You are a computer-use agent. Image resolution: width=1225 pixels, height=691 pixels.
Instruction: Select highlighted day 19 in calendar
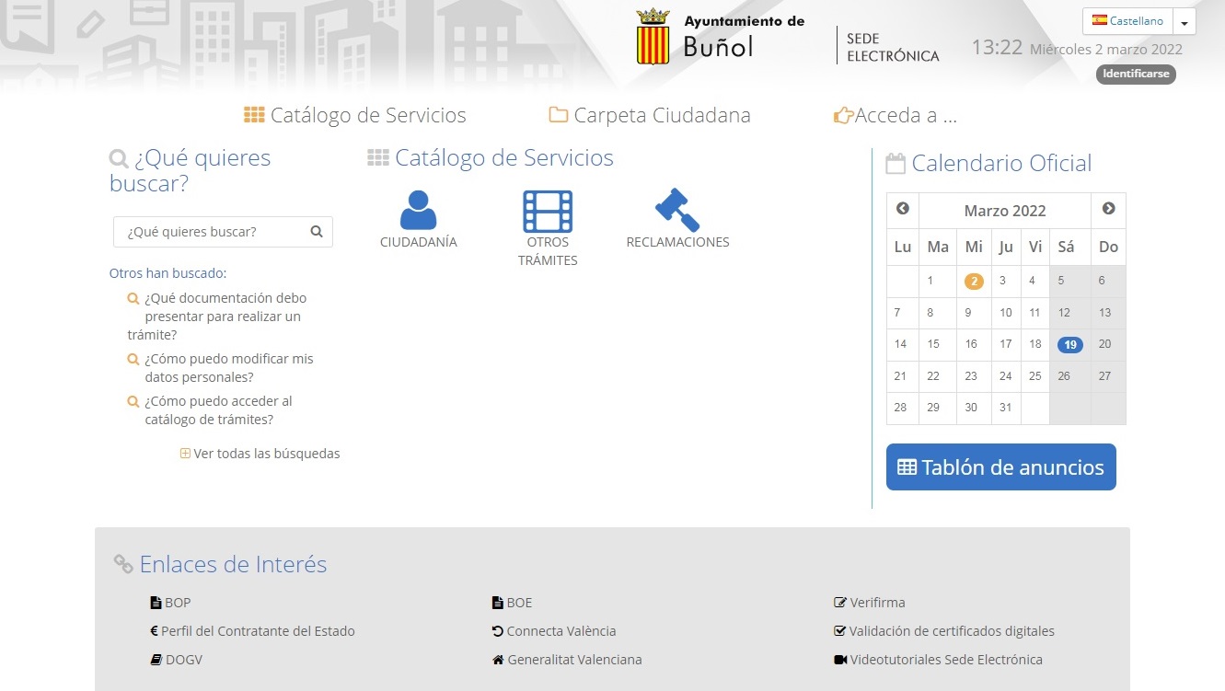point(1069,345)
